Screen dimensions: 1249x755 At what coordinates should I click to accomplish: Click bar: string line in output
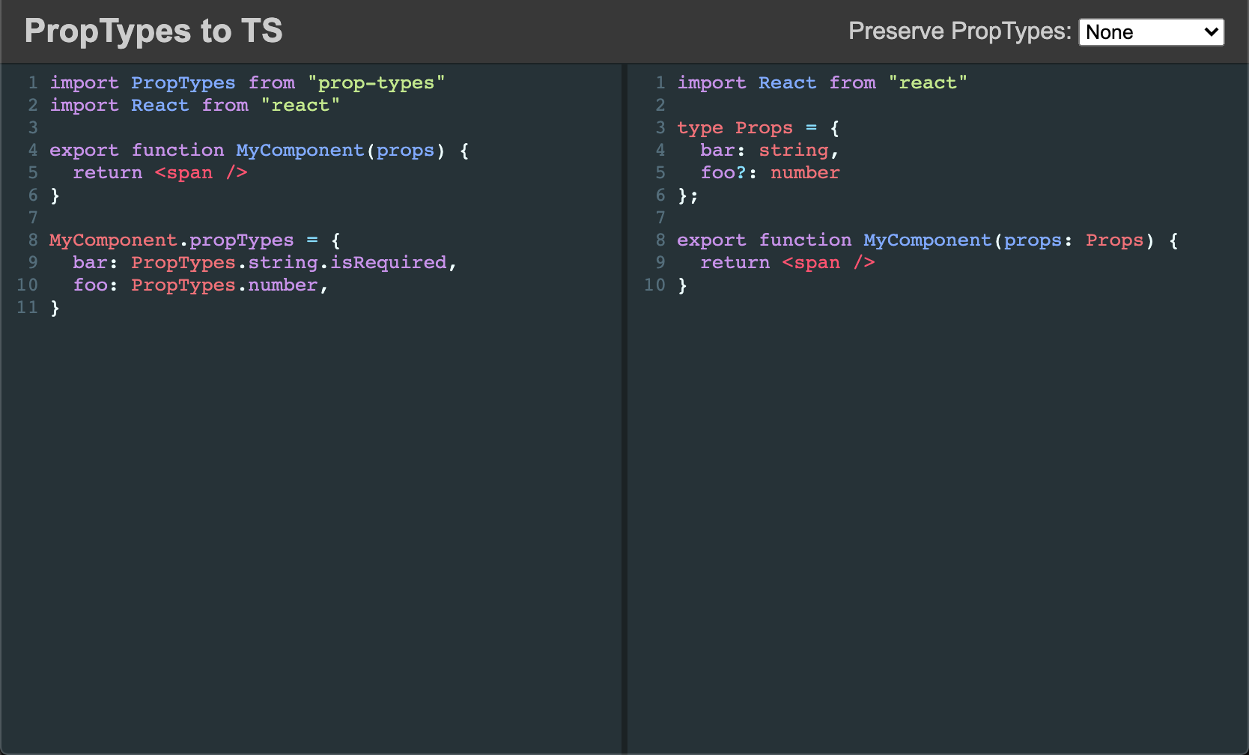[770, 150]
